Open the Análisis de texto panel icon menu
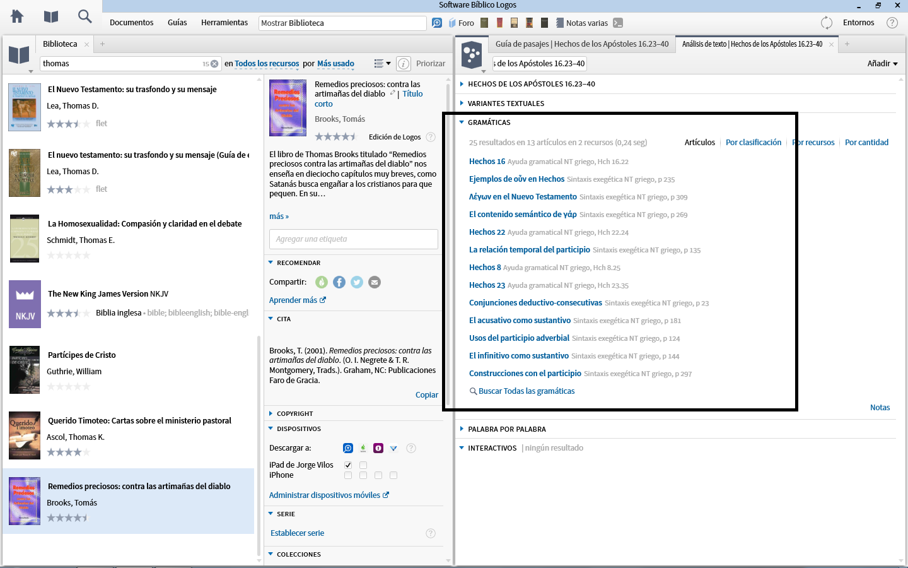Viewport: 908px width, 568px height. coord(472,55)
